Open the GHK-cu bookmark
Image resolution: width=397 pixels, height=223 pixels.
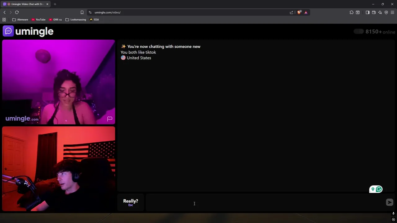[55, 20]
